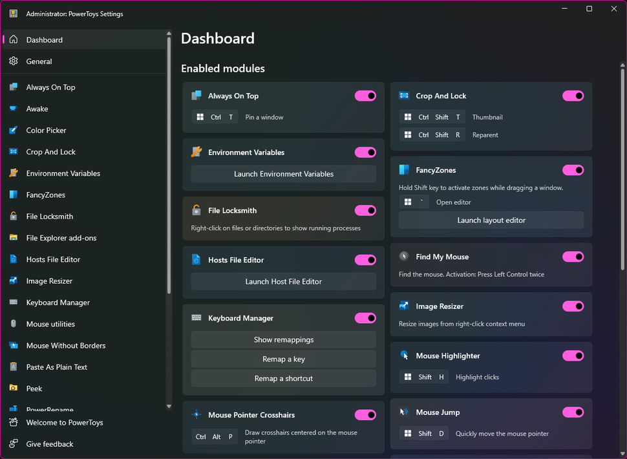Select the Peek module icon
Screen dimensions: 627x459
click(x=14, y=388)
